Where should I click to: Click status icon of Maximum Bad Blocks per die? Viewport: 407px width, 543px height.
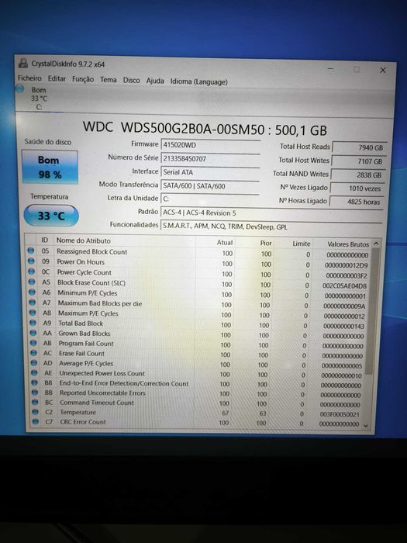[33, 303]
